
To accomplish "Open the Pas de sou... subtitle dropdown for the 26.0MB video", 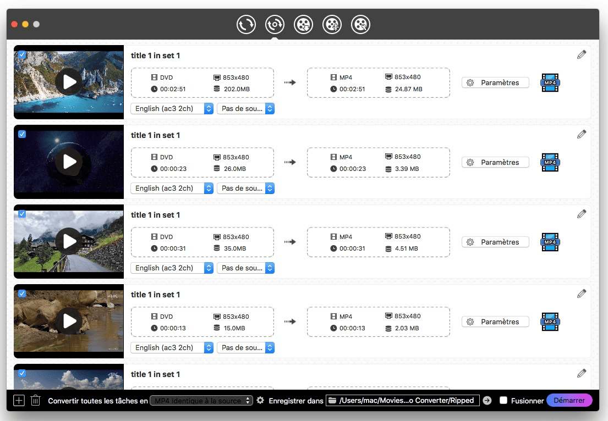I will pos(245,188).
